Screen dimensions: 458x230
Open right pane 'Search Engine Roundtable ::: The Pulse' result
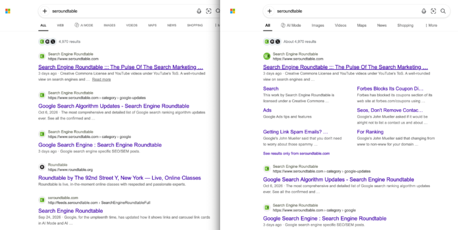pyautogui.click(x=345, y=67)
